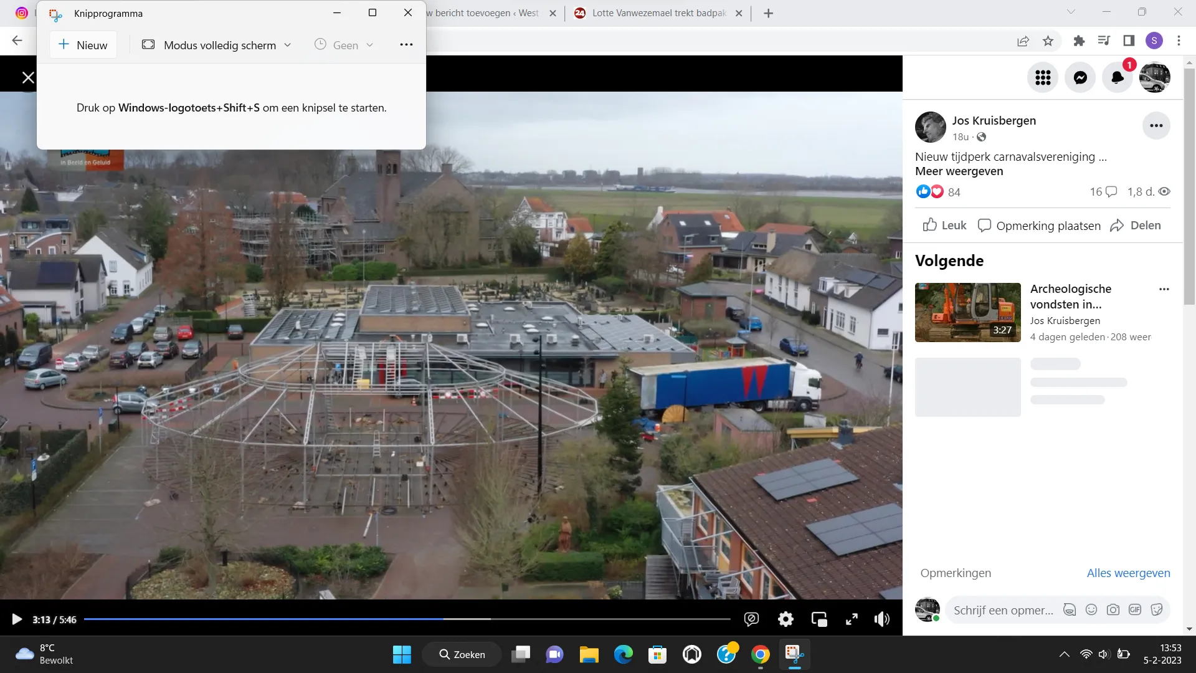Open Alles weergeven for the comments
The height and width of the screenshot is (673, 1196).
[1128, 573]
